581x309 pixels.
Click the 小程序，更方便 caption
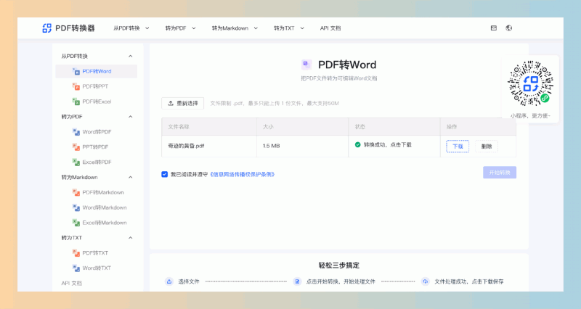tap(530, 116)
